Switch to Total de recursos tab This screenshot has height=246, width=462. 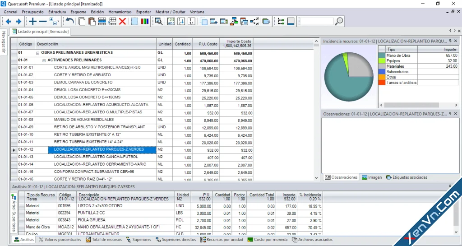(x=104, y=240)
